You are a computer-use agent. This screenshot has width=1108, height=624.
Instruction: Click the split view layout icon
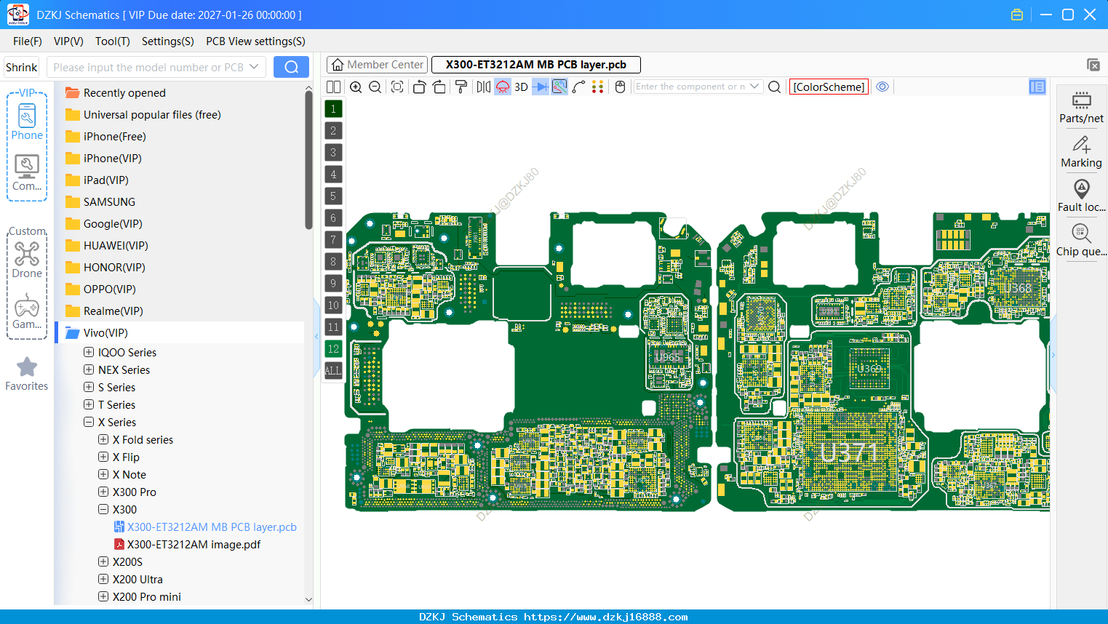(333, 87)
